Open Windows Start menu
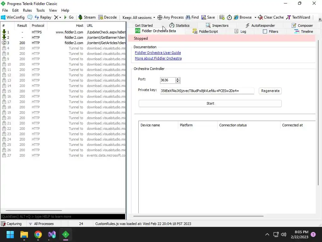322x242 pixels. (10, 234)
